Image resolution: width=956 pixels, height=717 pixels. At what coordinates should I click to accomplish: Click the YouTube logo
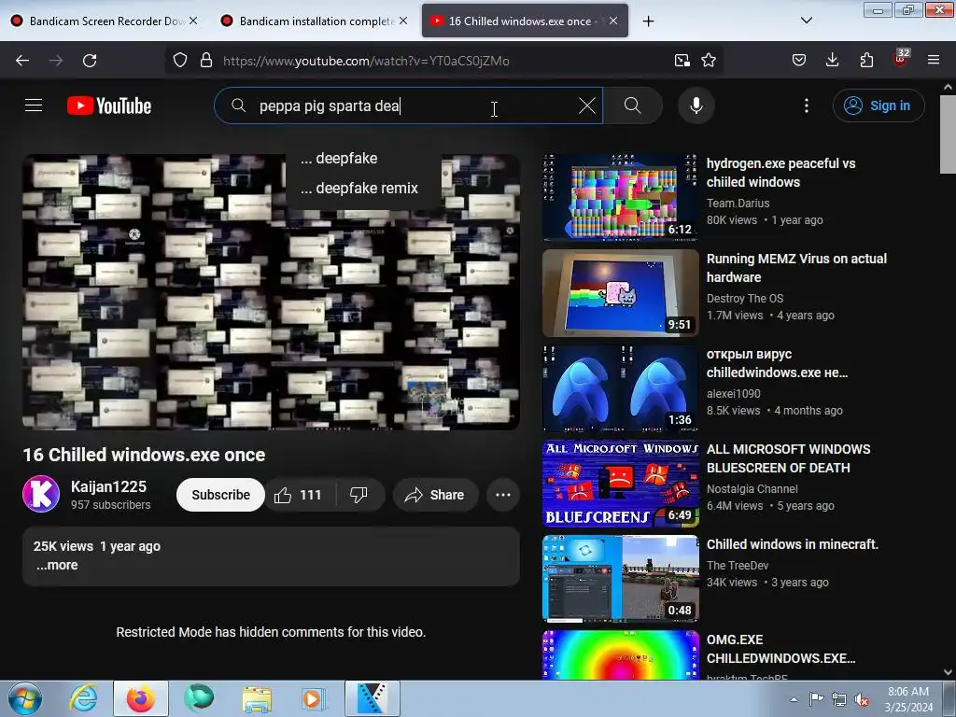pos(109,105)
